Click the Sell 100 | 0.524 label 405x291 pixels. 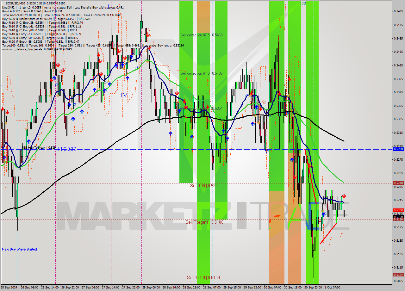pos(204,186)
